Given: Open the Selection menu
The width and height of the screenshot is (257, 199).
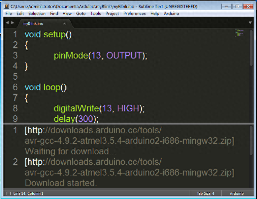Looking at the screenshot, I should (x=37, y=14).
